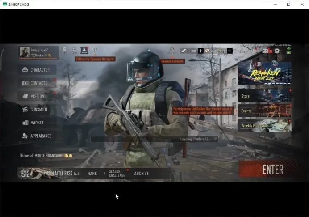Click the plus button next to green currency
309x217 pixels.
coord(230,51)
